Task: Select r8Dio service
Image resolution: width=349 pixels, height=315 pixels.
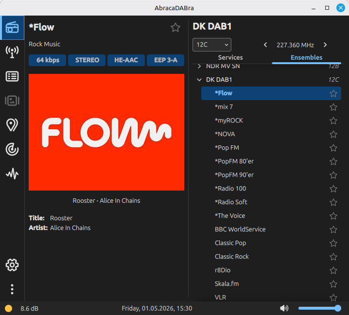Action: pyautogui.click(x=271, y=270)
